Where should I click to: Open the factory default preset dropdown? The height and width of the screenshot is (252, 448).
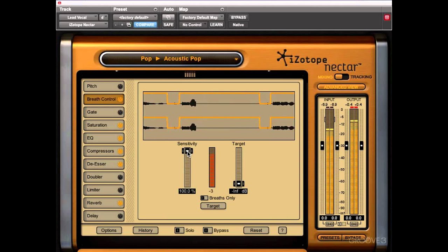pyautogui.click(x=135, y=17)
